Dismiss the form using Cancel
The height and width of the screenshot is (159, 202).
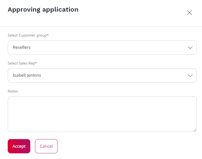[46, 146]
